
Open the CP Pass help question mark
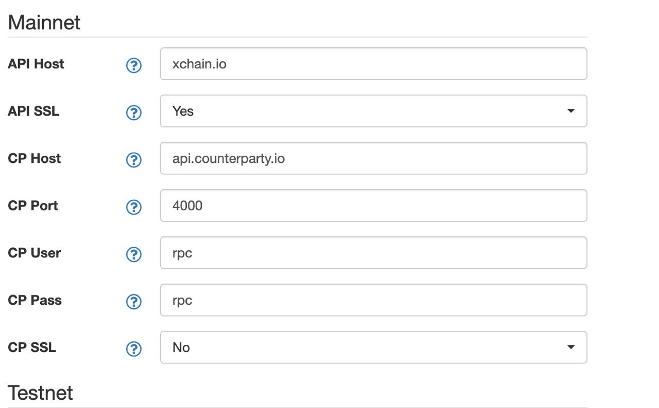(x=134, y=302)
